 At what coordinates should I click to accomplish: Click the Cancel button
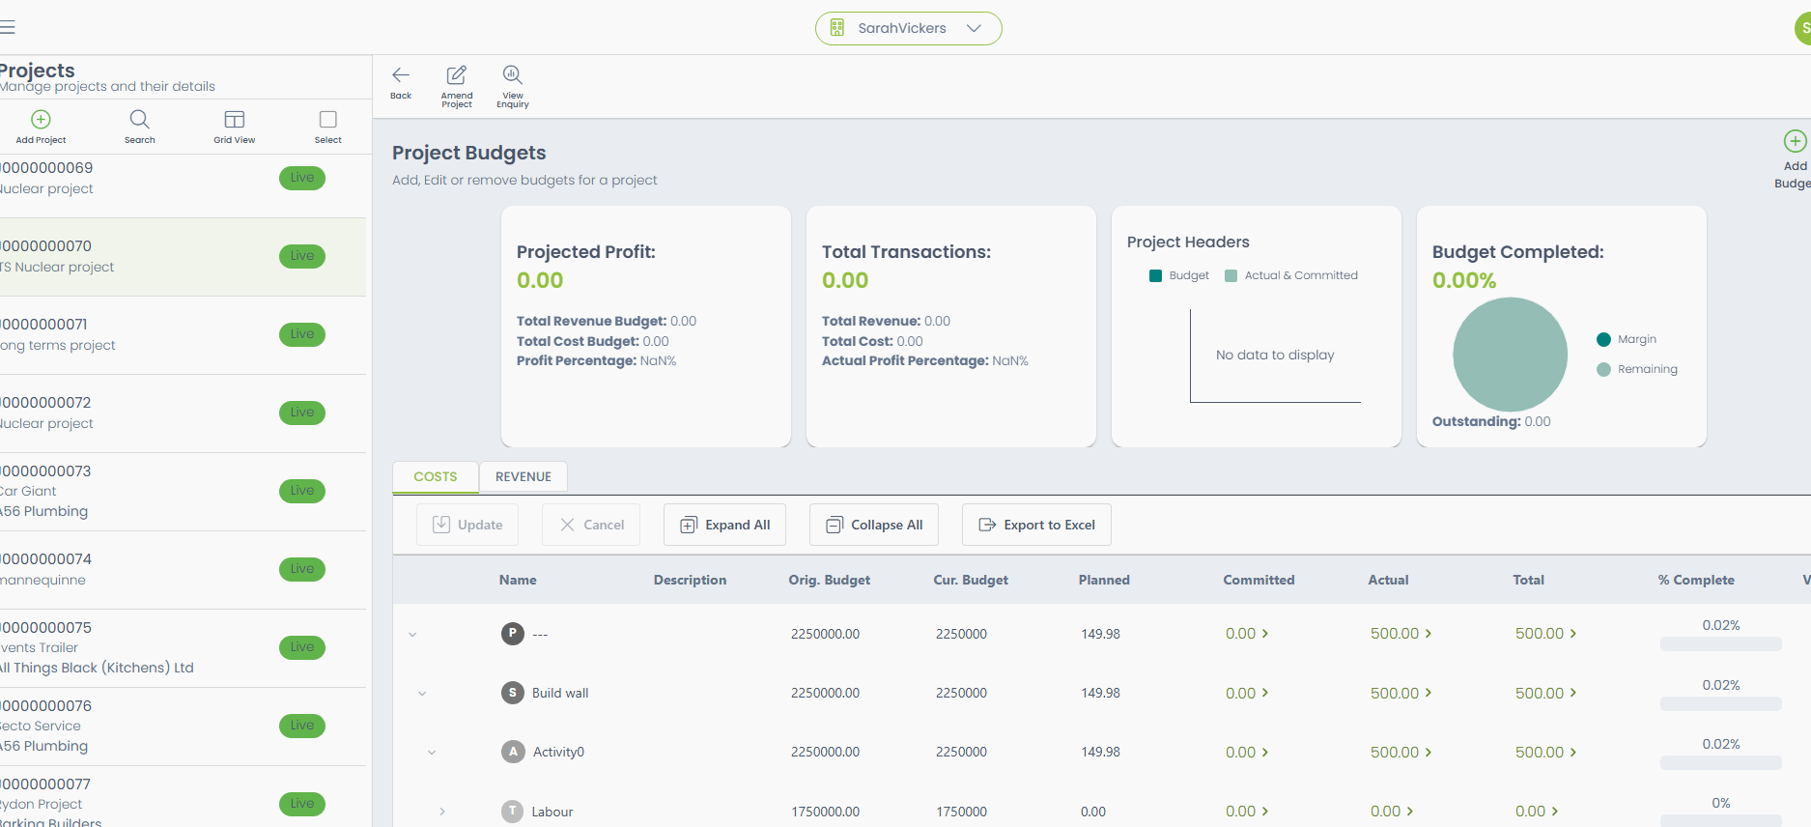pyautogui.click(x=591, y=525)
